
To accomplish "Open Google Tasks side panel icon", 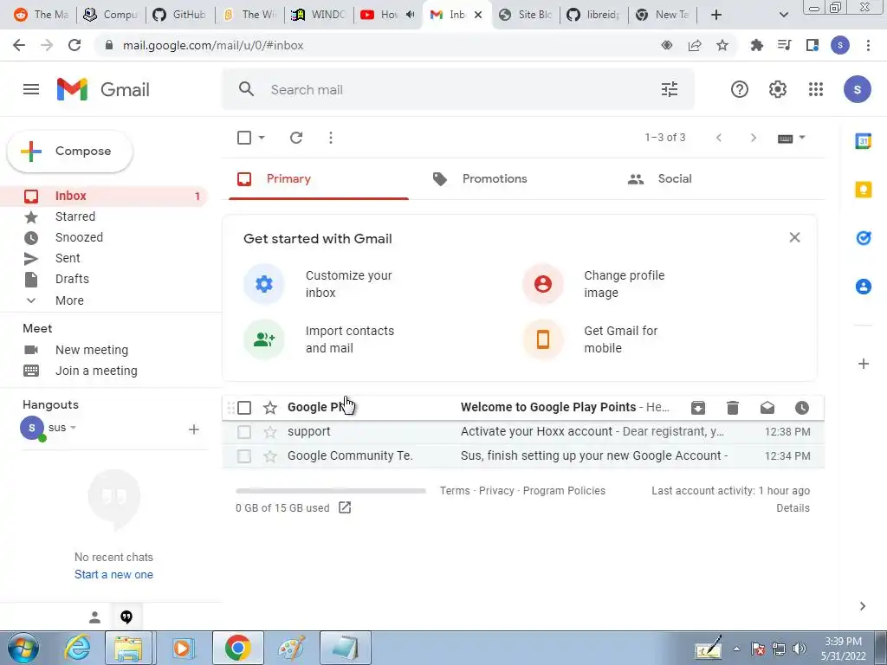I will point(864,238).
